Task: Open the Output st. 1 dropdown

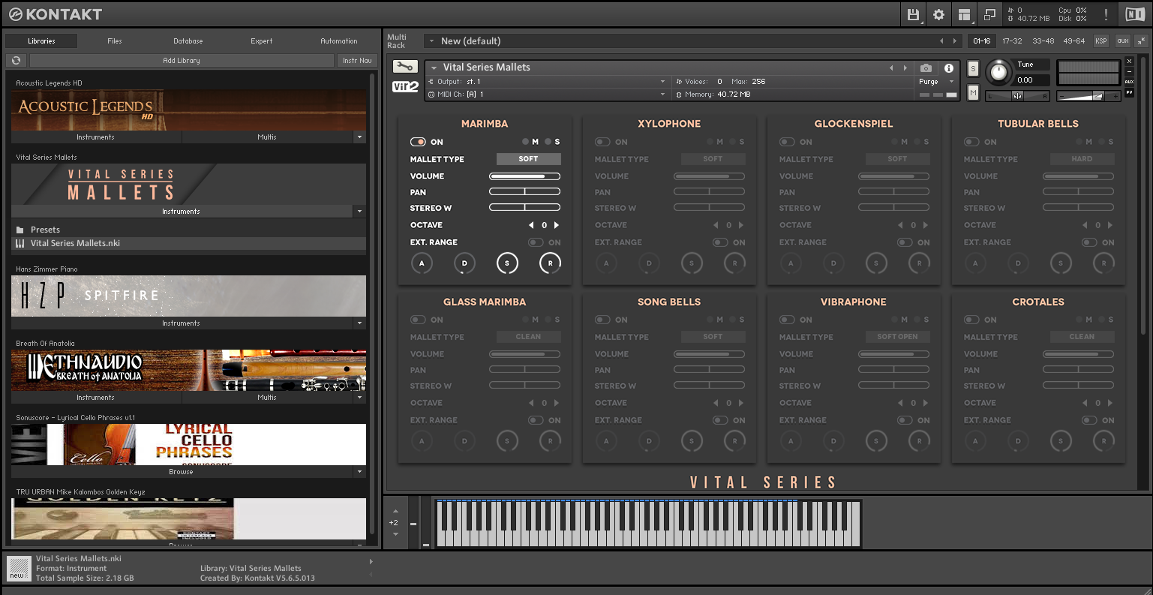Action: (546, 82)
